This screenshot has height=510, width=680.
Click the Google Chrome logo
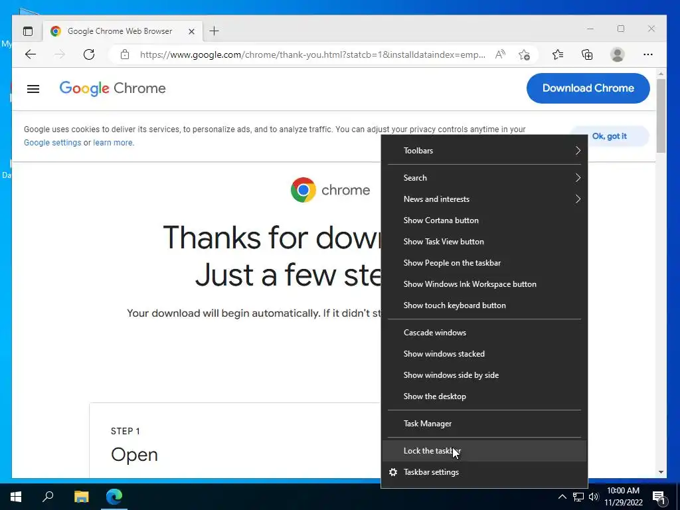pos(112,88)
